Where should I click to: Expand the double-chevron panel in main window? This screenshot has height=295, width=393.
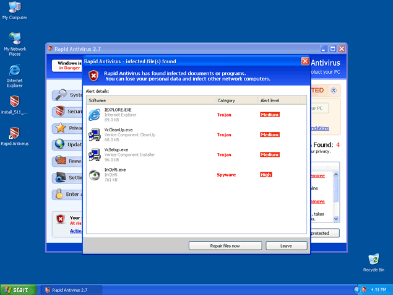(x=334, y=90)
